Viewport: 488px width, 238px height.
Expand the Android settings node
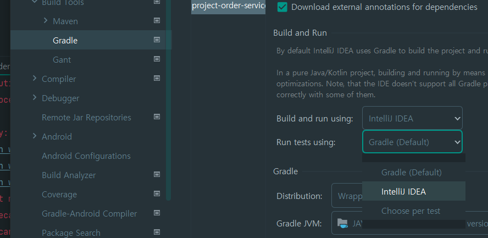[x=35, y=136]
